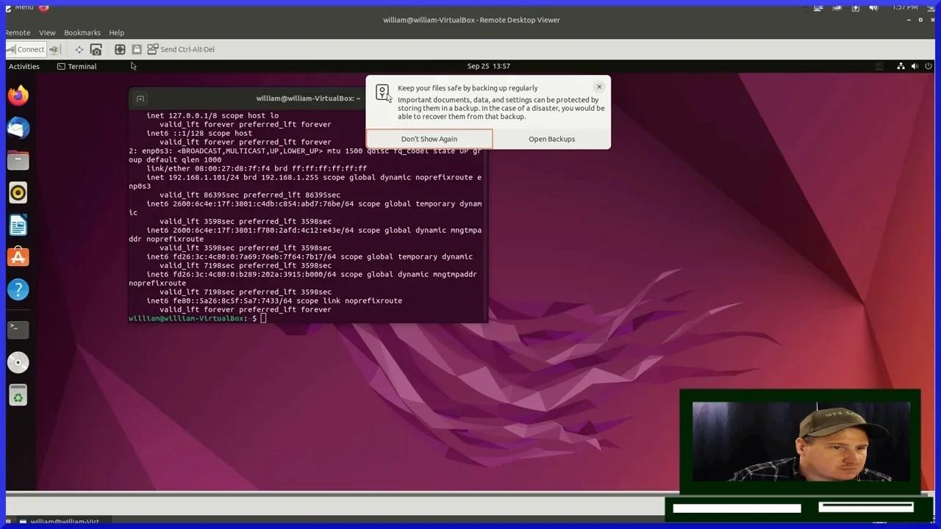Image resolution: width=941 pixels, height=529 pixels.
Task: Launch LibreOffice Writer from the dock
Action: [18, 224]
